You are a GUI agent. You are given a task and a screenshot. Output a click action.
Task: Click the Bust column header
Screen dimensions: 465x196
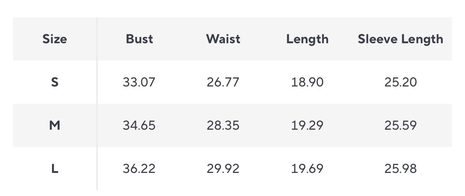coord(139,39)
